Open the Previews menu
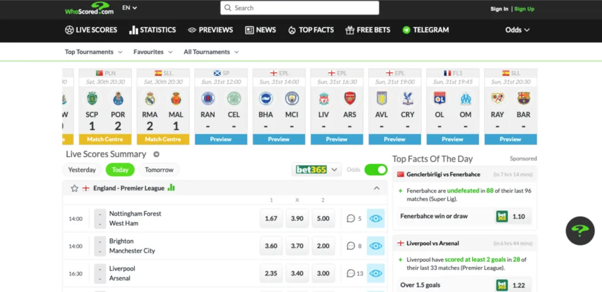The width and height of the screenshot is (602, 292). point(210,30)
